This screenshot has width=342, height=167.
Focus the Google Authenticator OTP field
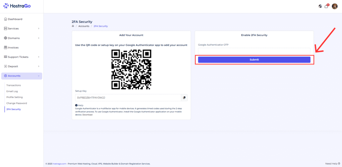point(254,51)
